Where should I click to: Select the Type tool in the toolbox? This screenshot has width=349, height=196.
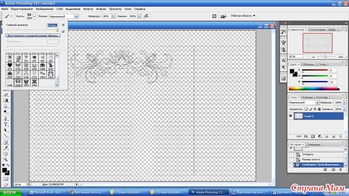[6, 124]
